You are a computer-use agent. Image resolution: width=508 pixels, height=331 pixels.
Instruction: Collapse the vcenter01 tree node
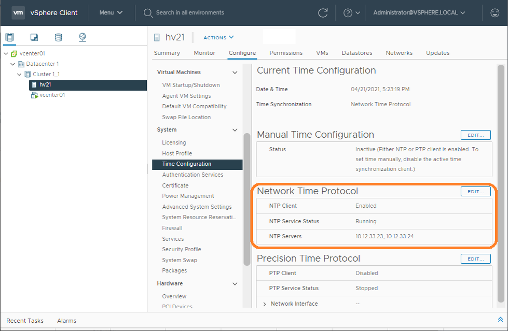(6, 53)
